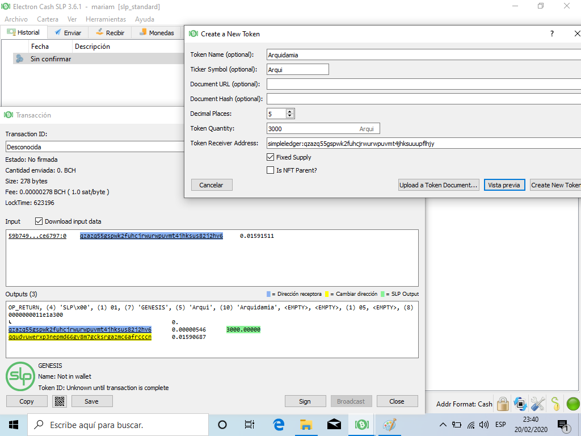Open Mail app from taskbar
Viewport: 581px width, 436px height.
click(x=334, y=425)
